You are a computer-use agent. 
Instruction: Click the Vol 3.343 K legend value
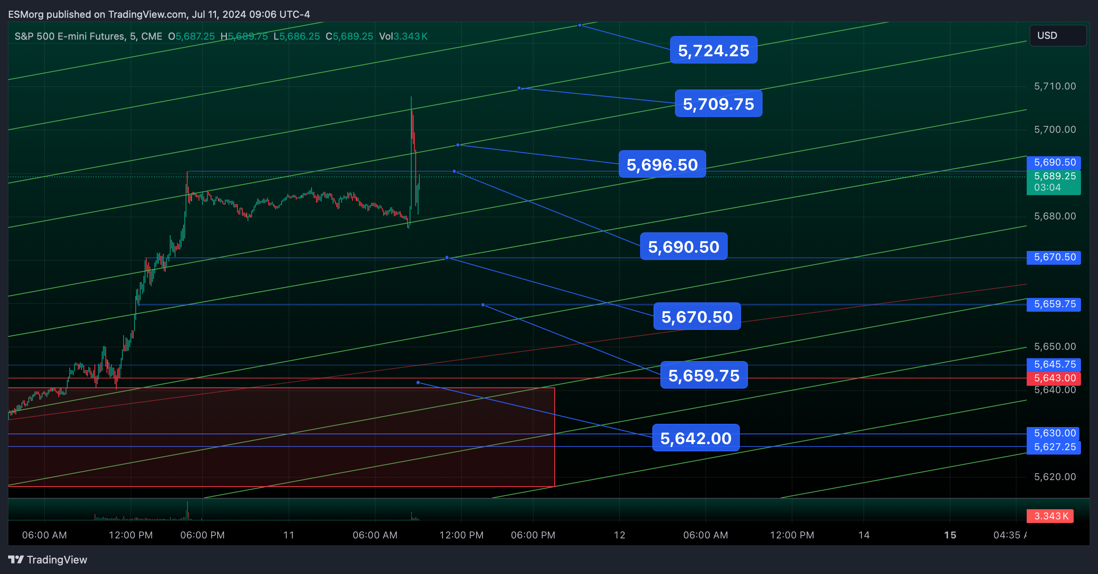click(403, 36)
